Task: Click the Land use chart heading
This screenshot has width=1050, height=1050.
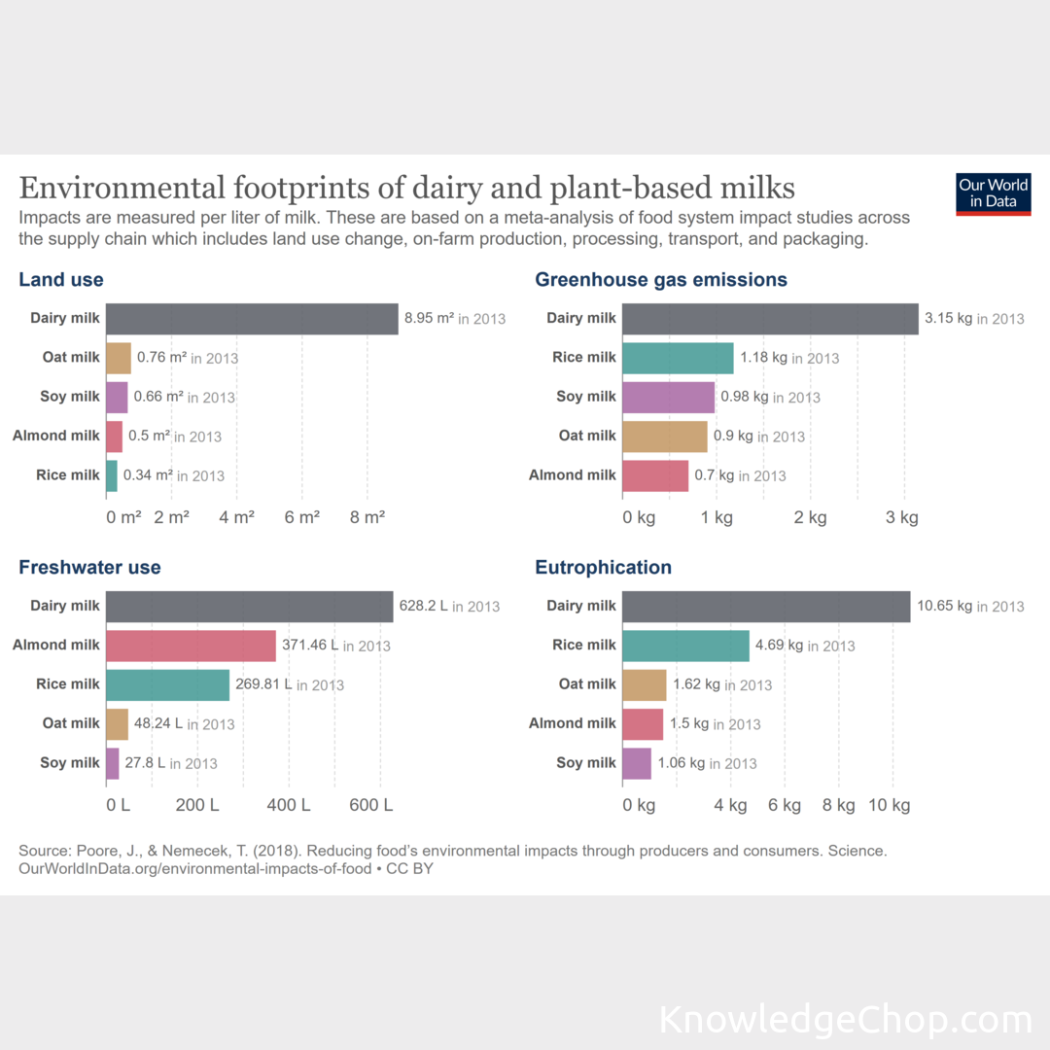Action: (x=61, y=280)
